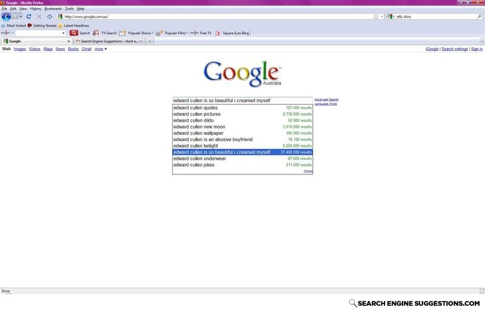The width and height of the screenshot is (485, 310).
Task: Open a new tab with plus button
Action: click(150, 41)
